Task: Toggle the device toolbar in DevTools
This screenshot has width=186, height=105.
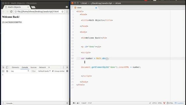Action: point(7,67)
